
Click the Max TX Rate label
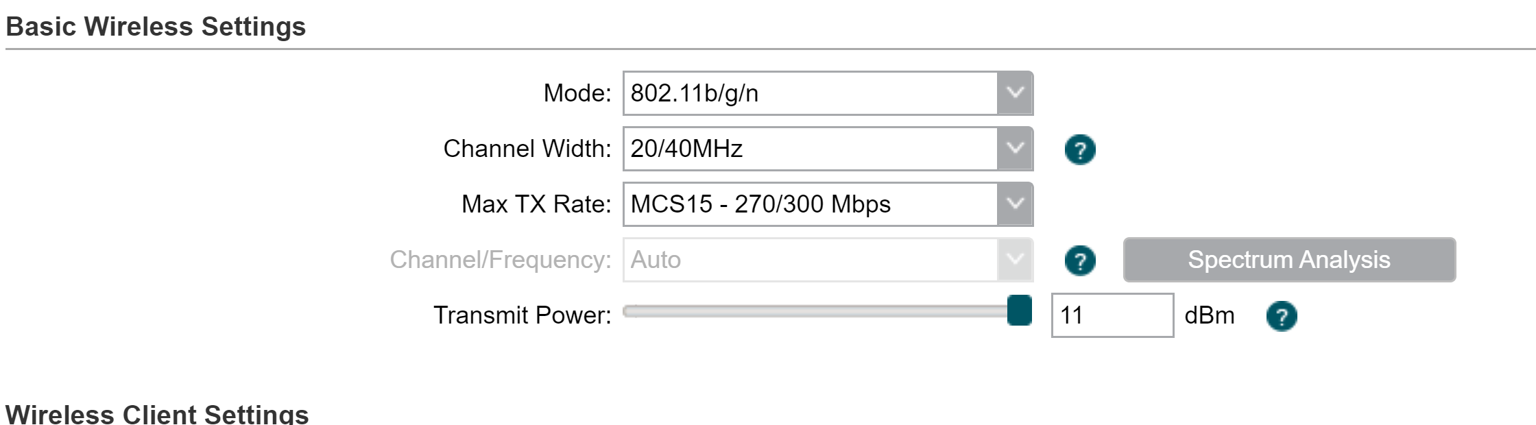pyautogui.click(x=536, y=204)
